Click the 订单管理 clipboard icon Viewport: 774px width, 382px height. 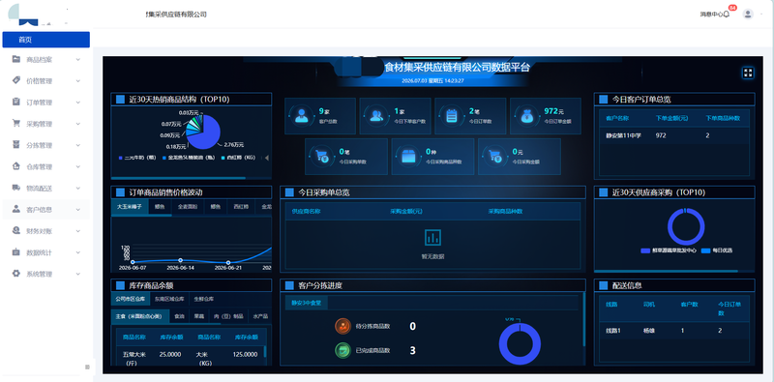16,103
